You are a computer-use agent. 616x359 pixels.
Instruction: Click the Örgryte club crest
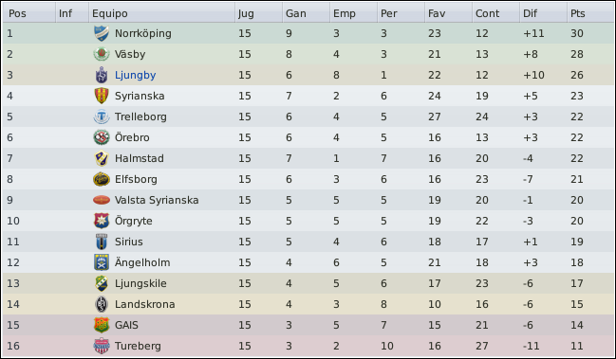tap(102, 221)
